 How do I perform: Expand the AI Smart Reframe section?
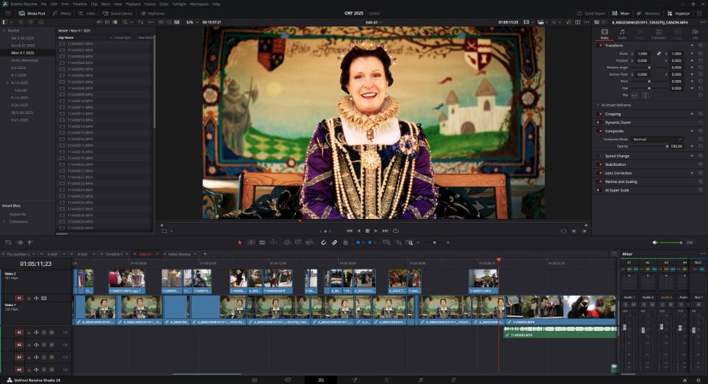[598, 105]
